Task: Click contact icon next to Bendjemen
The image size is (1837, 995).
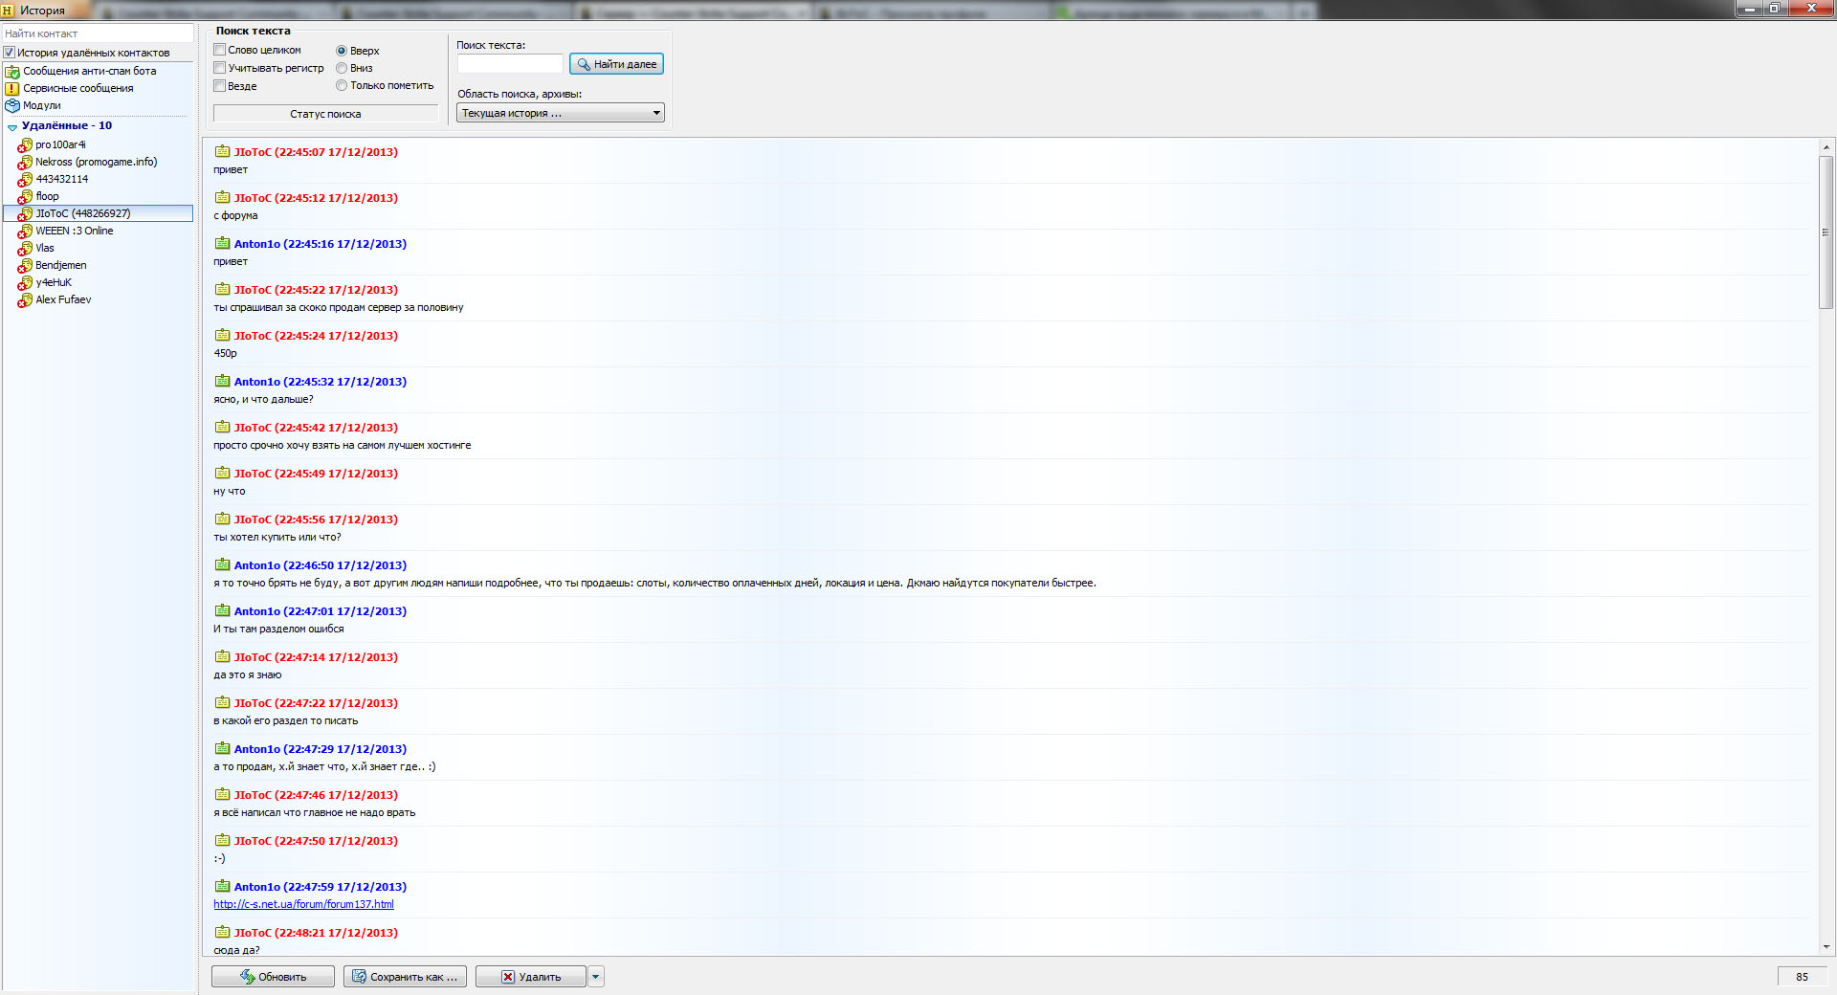Action: click(x=25, y=266)
